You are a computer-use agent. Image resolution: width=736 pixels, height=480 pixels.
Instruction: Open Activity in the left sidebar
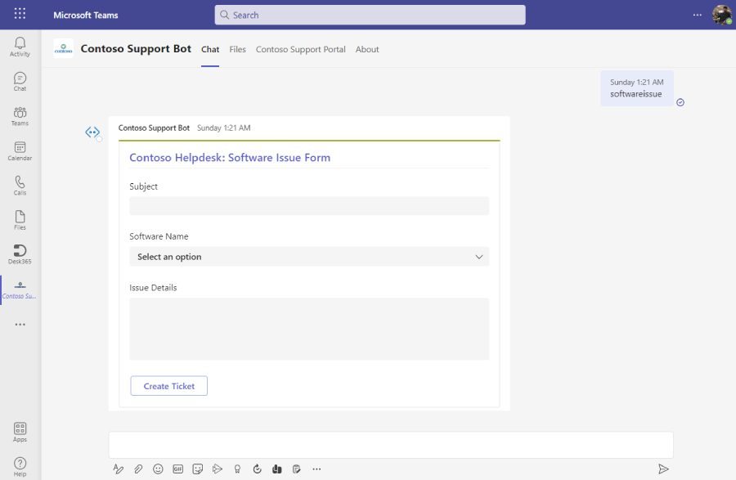[x=20, y=47]
